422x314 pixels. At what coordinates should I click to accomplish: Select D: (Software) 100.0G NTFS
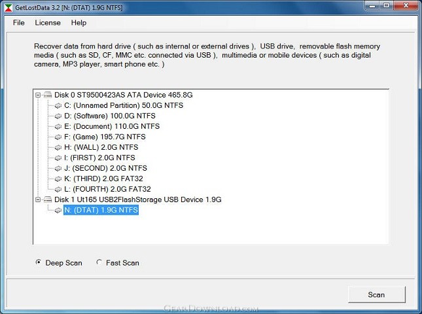(x=110, y=116)
